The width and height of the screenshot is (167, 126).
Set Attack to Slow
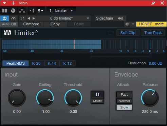(x=124, y=107)
